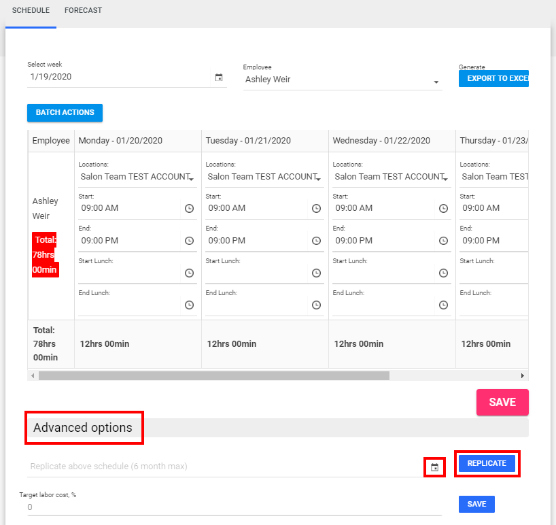Click Monday End time clock icon
Viewport: 556px width, 525px height.
tap(189, 241)
